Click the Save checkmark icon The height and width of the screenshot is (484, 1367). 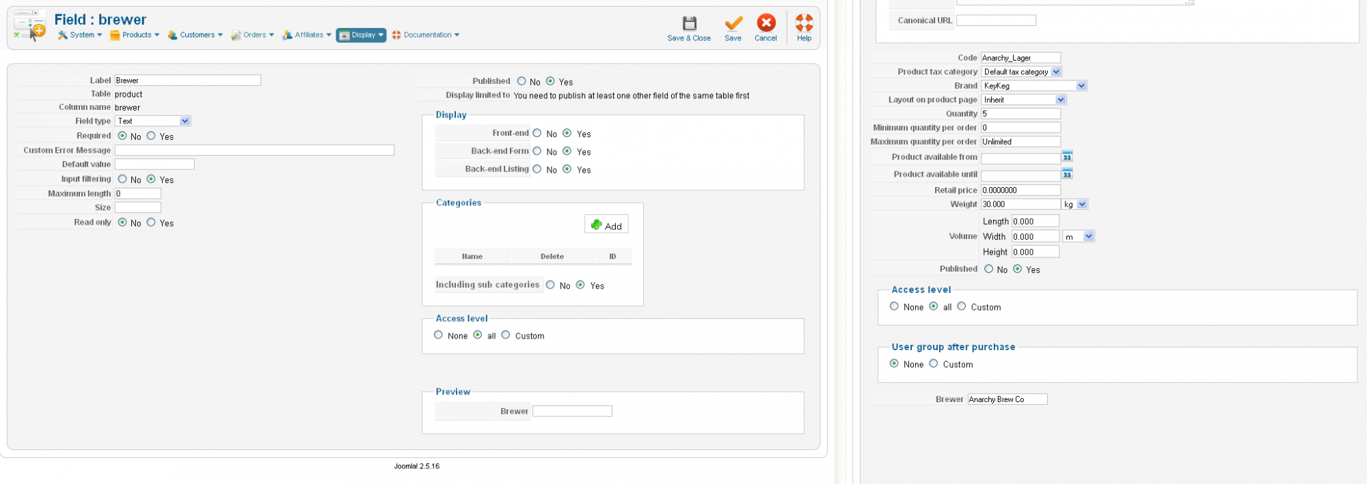tap(733, 23)
